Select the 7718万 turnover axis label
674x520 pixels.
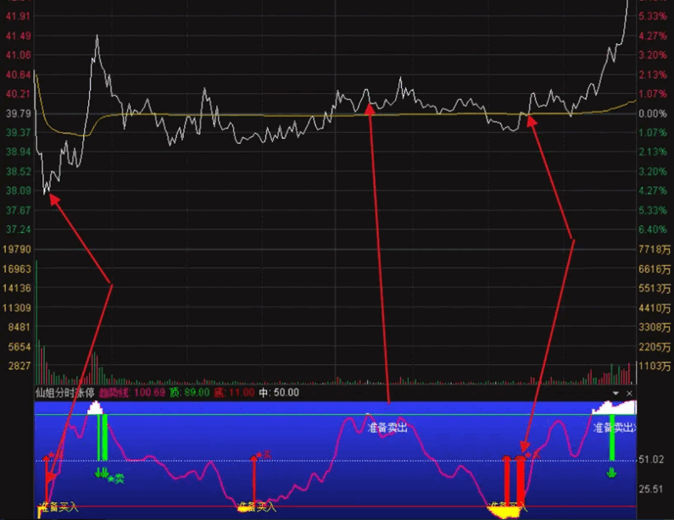(x=655, y=250)
